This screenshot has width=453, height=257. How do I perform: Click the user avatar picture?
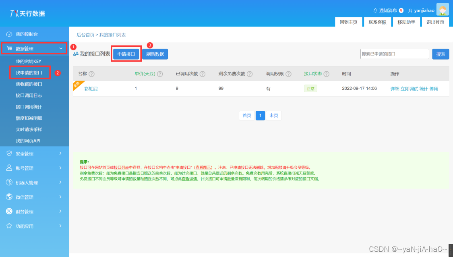[443, 9]
